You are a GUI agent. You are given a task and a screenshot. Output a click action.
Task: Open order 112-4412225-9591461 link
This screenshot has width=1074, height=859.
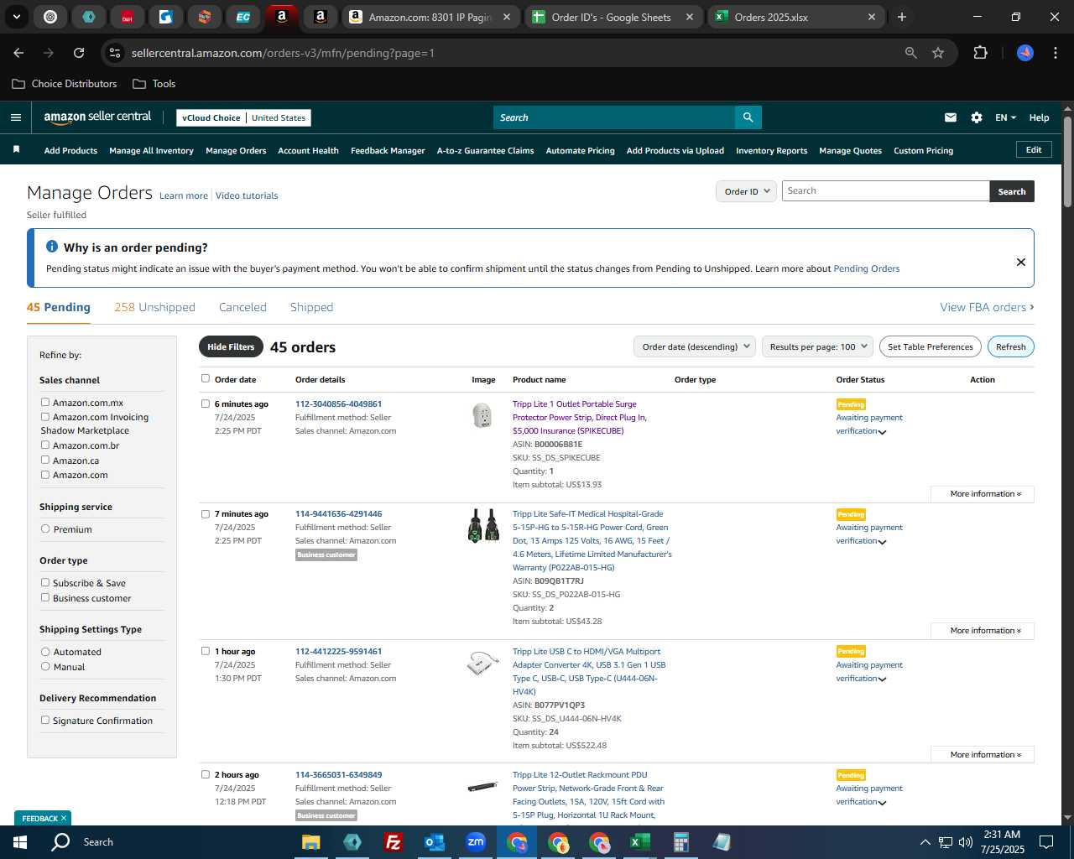click(x=338, y=651)
